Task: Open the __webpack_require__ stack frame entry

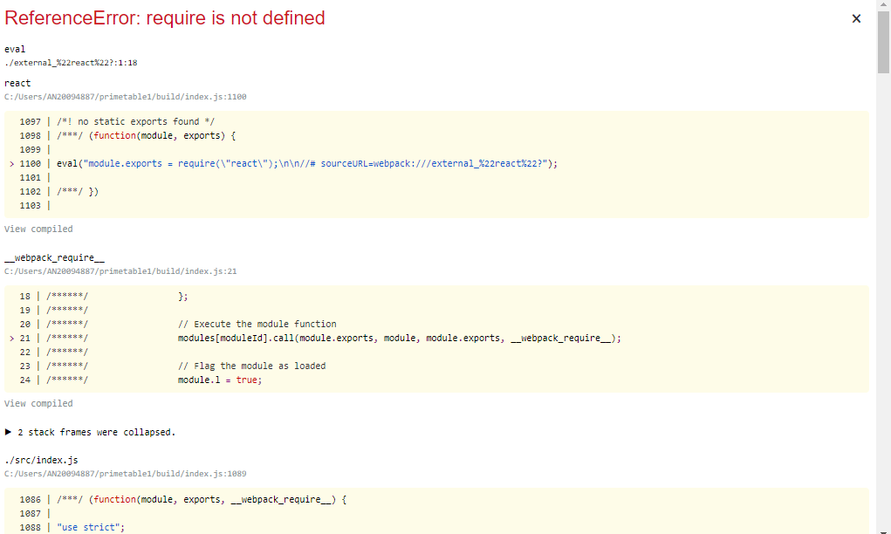Action: click(x=54, y=257)
